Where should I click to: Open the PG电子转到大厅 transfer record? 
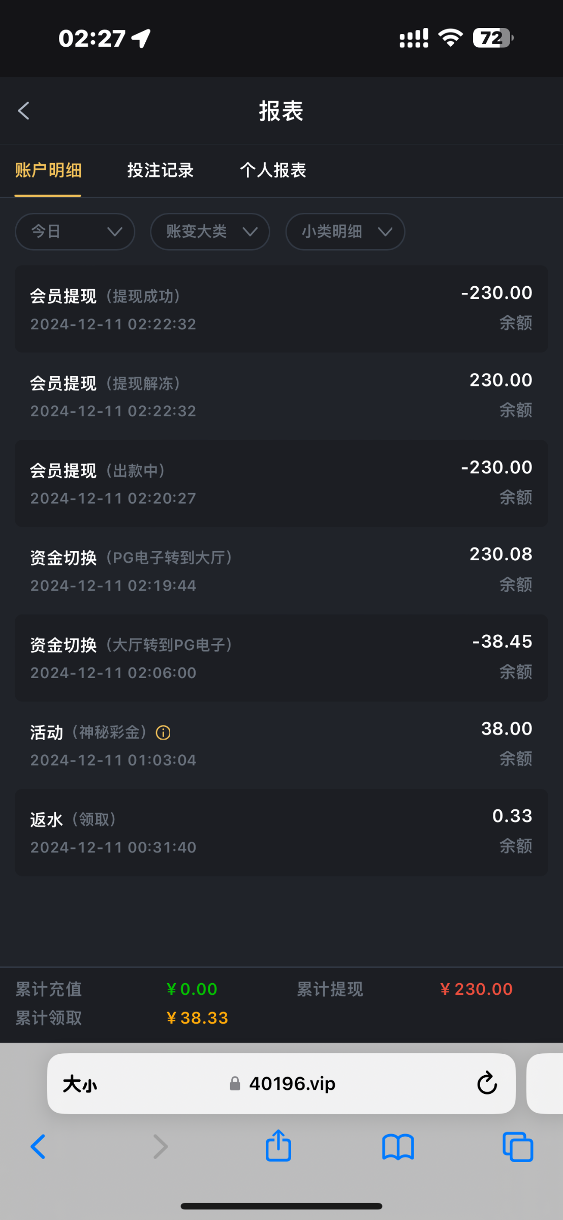pos(281,570)
